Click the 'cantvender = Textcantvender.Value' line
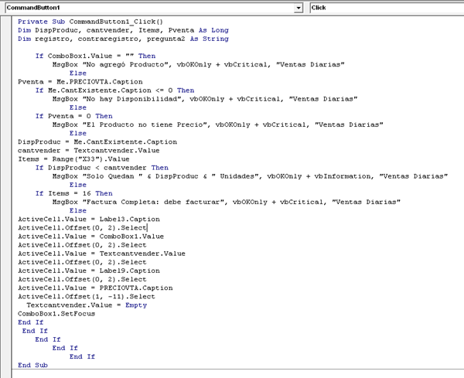 89,150
